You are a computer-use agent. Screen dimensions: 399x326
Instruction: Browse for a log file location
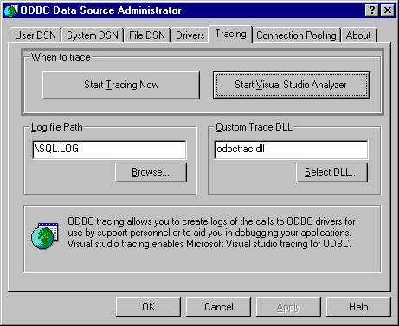(x=151, y=172)
